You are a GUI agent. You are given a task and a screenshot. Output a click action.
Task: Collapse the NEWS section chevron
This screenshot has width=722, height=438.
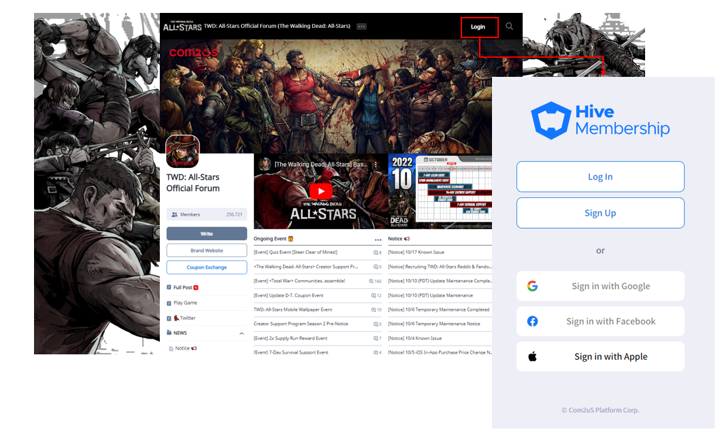(x=242, y=333)
